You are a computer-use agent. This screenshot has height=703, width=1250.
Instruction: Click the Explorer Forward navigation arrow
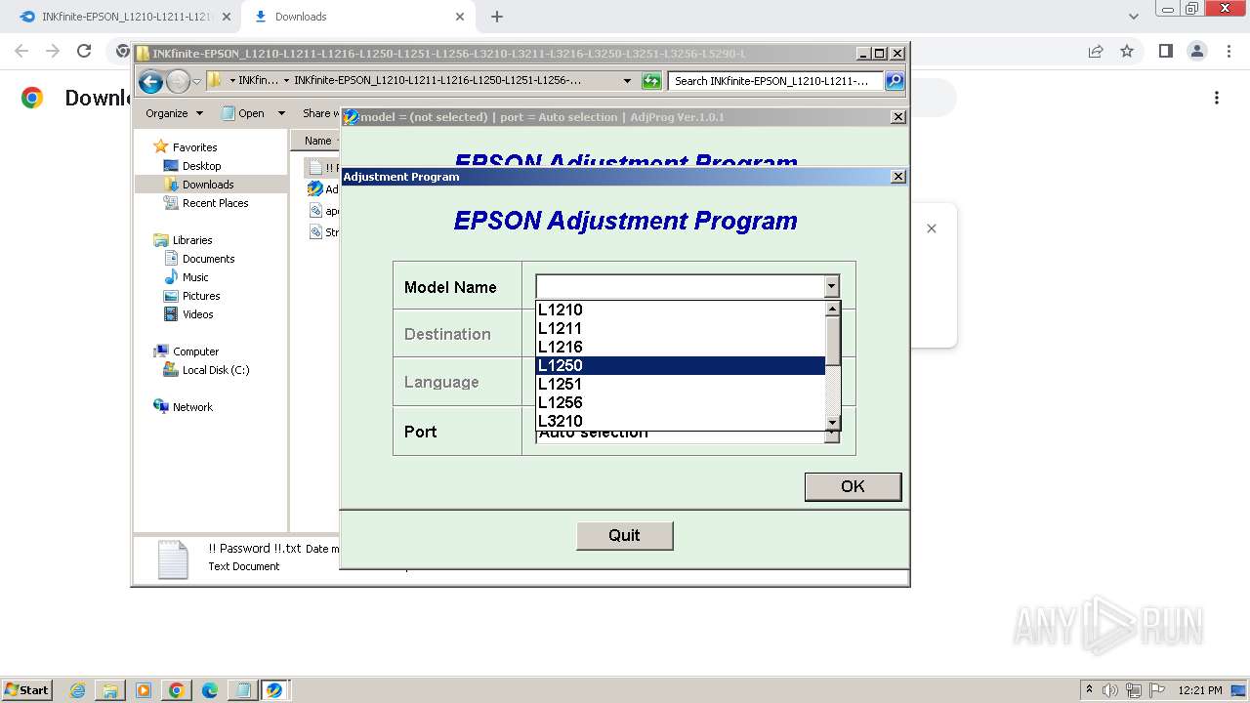point(178,81)
